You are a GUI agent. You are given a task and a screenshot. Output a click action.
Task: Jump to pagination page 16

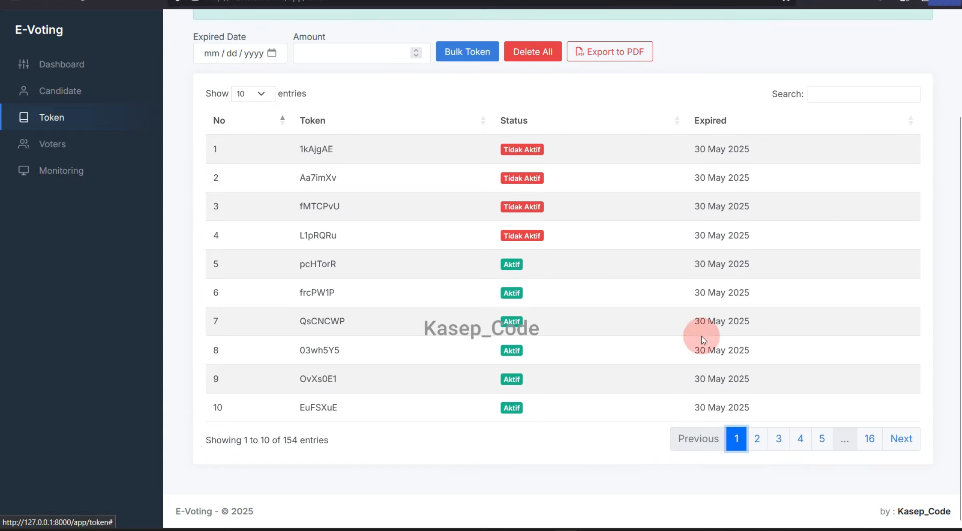[x=870, y=439]
